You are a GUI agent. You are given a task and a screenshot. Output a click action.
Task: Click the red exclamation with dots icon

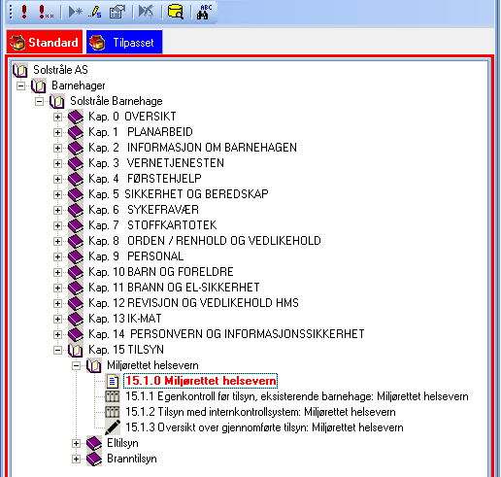(46, 12)
